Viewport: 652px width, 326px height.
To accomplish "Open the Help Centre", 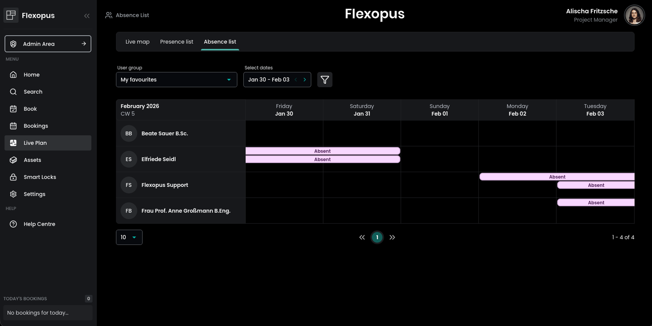I will [39, 224].
